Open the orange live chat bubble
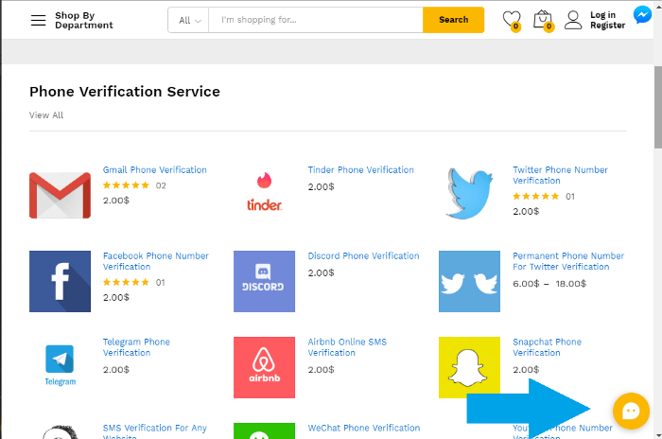 tap(631, 411)
